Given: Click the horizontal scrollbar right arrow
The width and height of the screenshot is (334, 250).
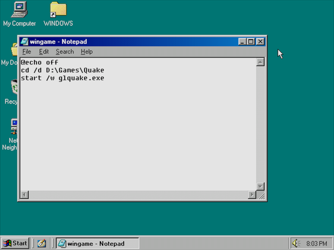Looking at the screenshot, I should (x=252, y=194).
